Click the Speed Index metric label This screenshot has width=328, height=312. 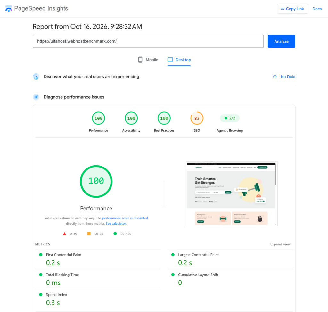click(56, 295)
